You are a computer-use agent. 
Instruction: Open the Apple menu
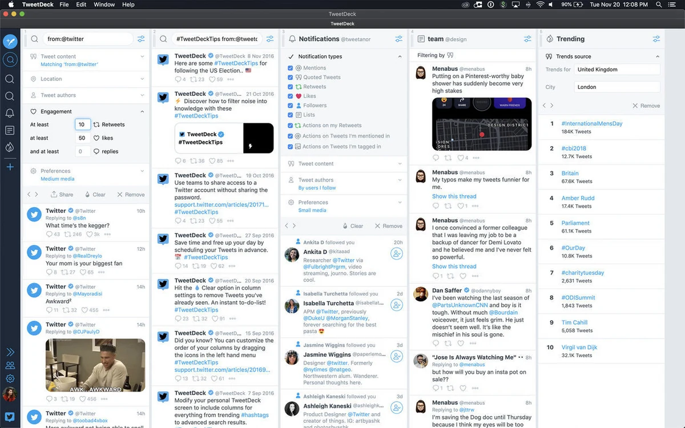point(10,5)
